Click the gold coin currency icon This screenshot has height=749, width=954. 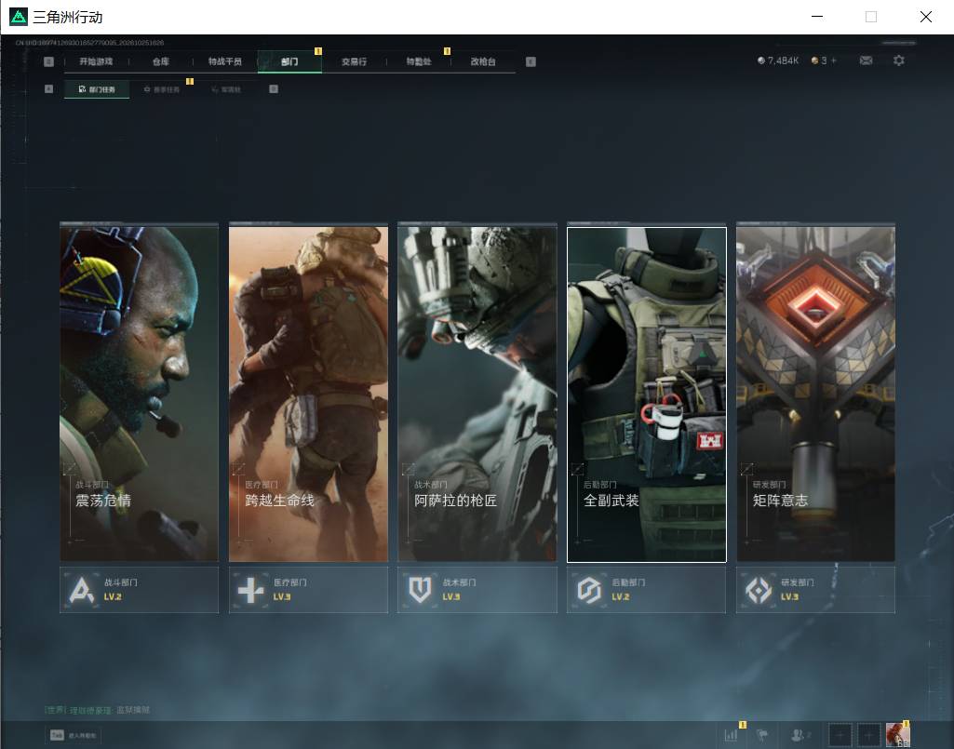point(814,60)
